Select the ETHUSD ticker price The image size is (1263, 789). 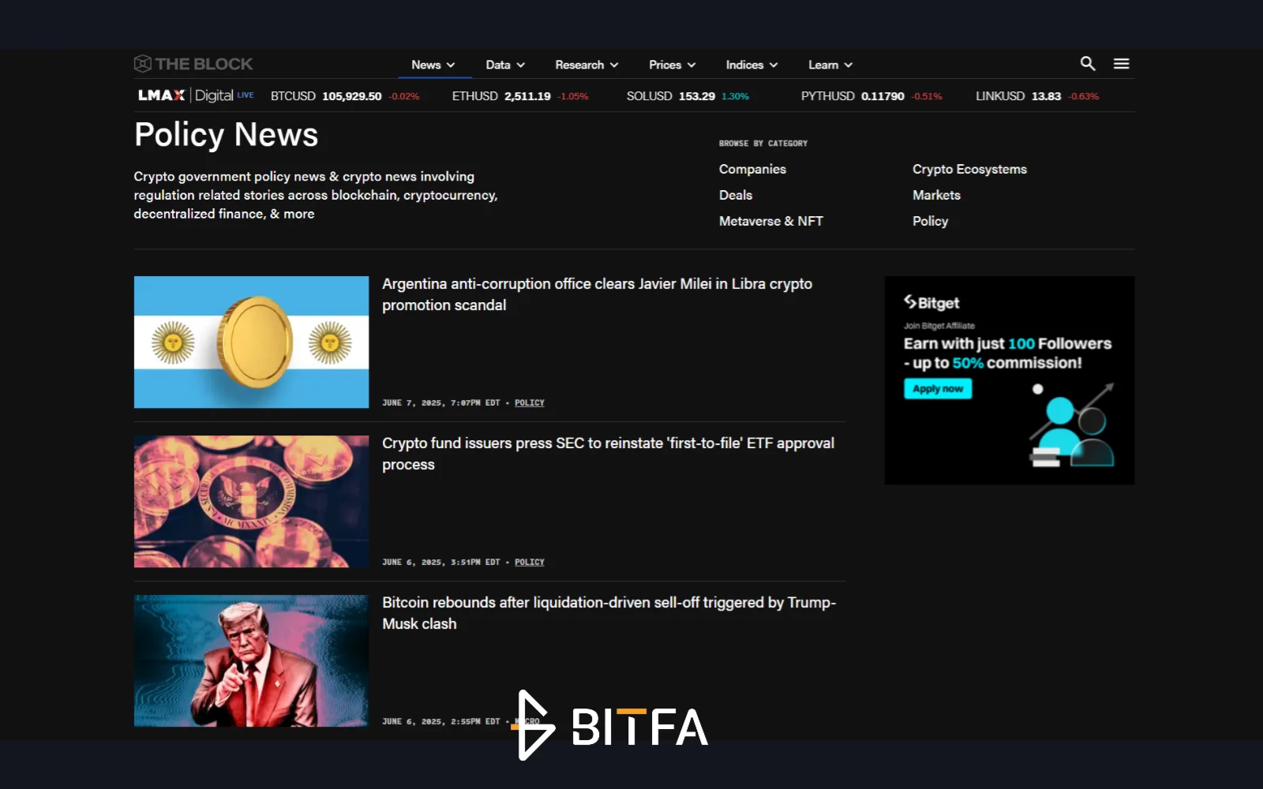tap(527, 96)
